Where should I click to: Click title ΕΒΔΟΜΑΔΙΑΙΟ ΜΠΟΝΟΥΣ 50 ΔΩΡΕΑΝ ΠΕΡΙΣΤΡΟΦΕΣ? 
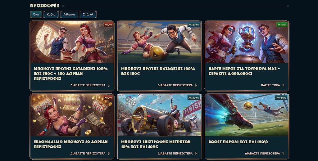click(x=71, y=144)
